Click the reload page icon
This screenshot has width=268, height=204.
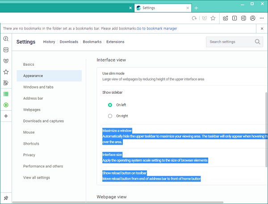194,18
